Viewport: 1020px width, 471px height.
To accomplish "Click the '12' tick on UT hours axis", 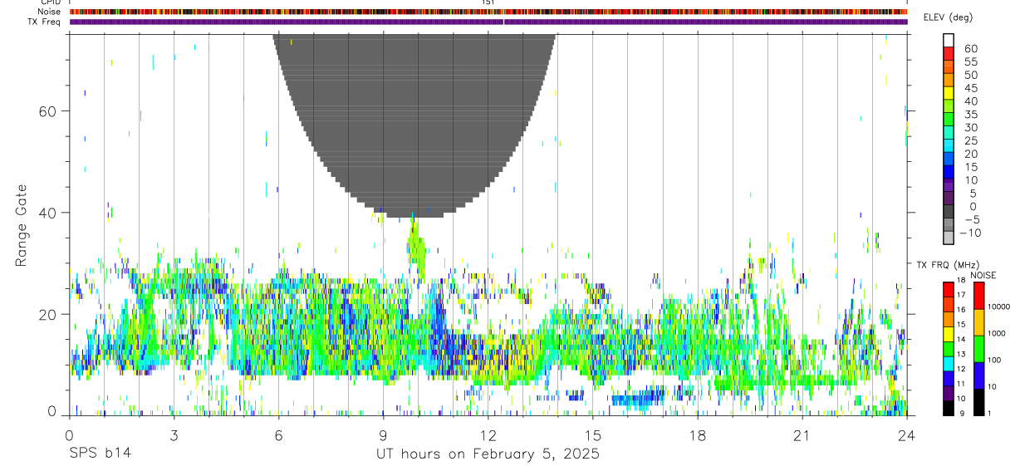I will click(x=488, y=435).
